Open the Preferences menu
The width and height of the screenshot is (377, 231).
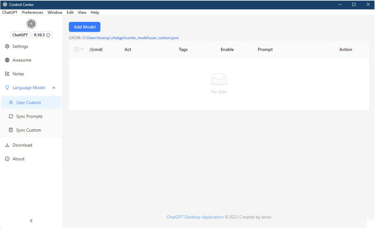[32, 13]
